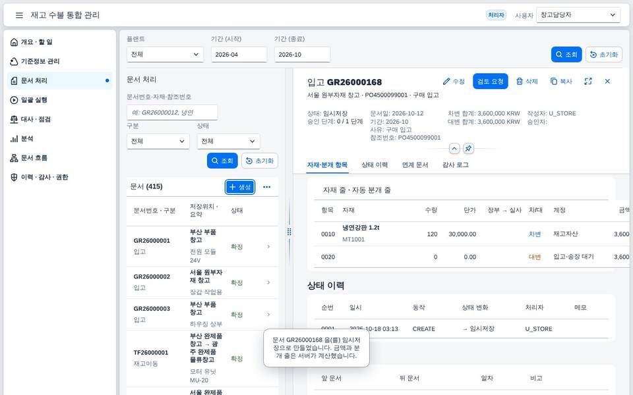
Task: Select 문서 처리 in sidebar
Action: (60, 80)
